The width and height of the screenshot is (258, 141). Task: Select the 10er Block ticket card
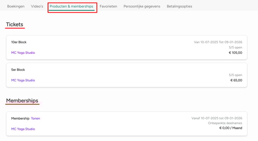click(127, 47)
